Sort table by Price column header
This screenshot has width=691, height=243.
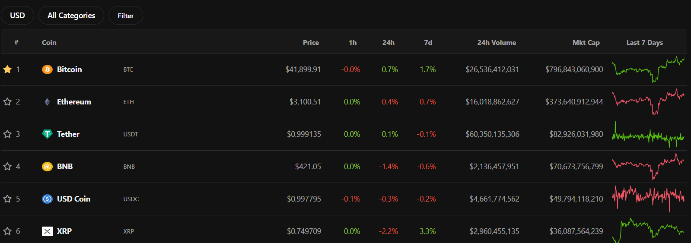pyautogui.click(x=311, y=43)
